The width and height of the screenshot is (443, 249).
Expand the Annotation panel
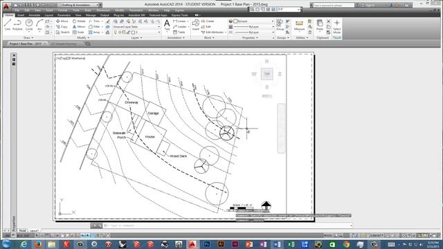pyautogui.click(x=176, y=37)
